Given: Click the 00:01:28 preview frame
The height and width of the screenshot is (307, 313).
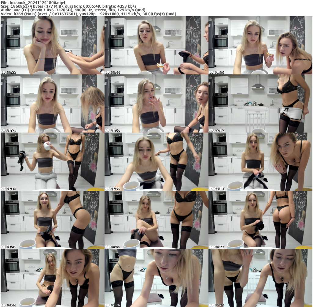Looking at the screenshot, I should click(52, 103).
